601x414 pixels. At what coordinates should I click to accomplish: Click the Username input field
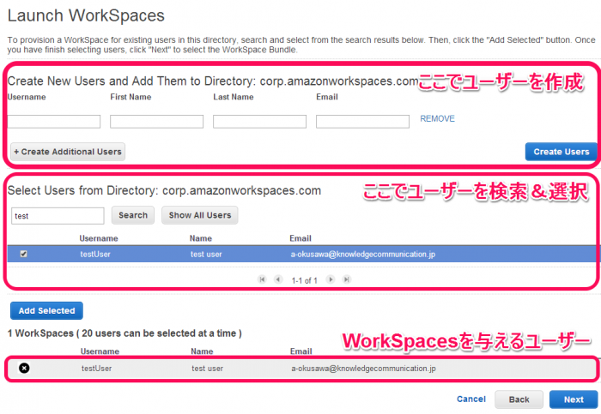click(x=53, y=122)
